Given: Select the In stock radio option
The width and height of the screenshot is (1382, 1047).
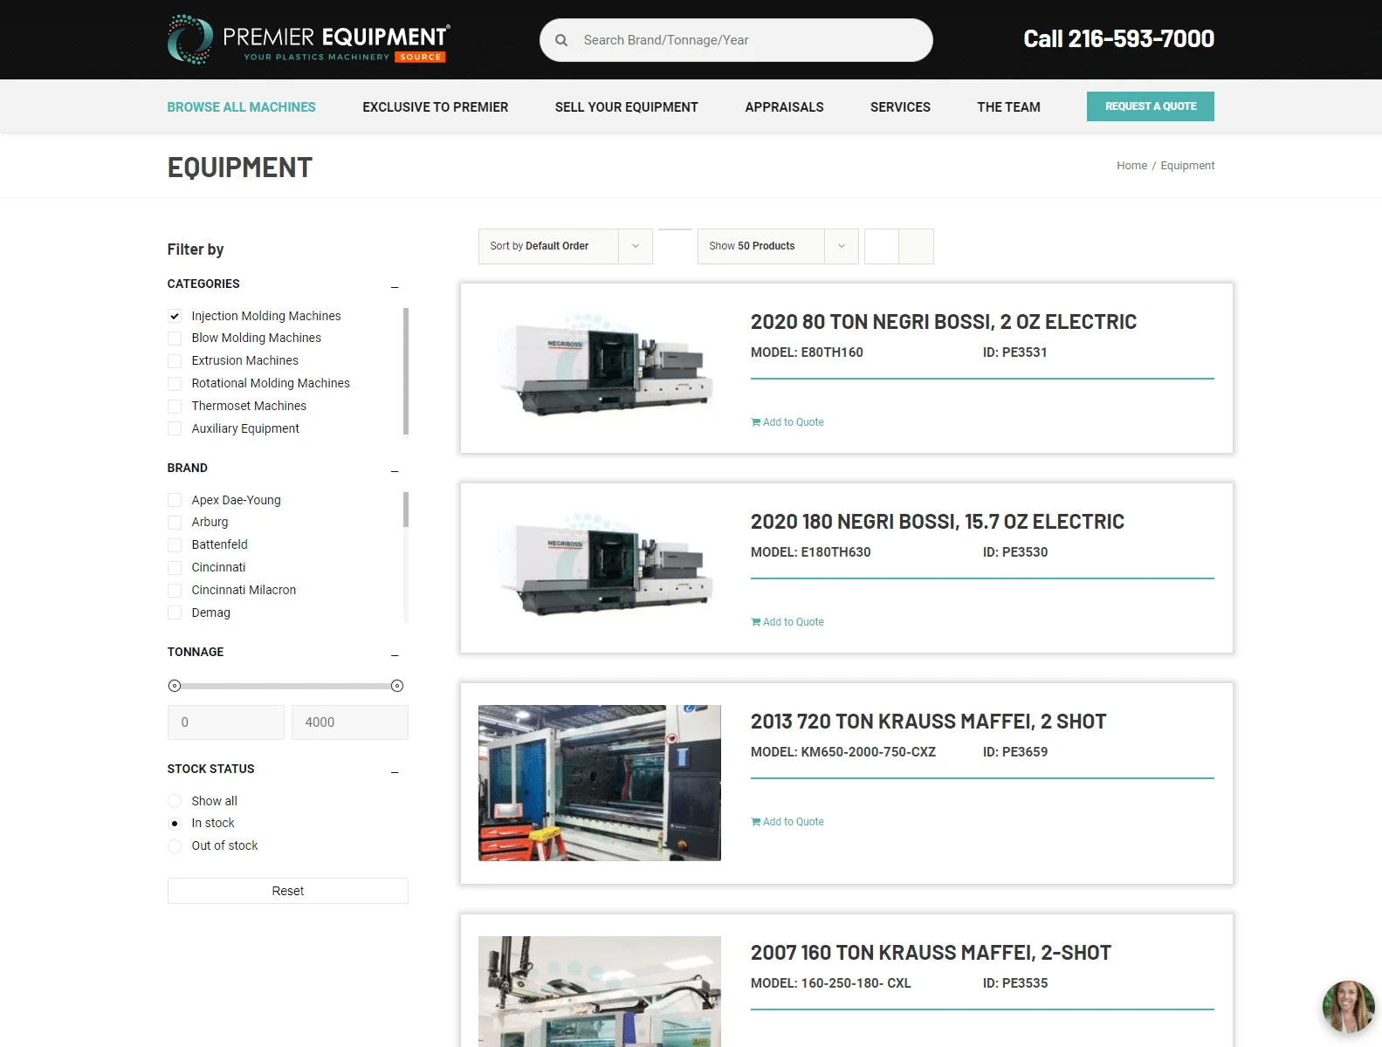Looking at the screenshot, I should tap(175, 824).
